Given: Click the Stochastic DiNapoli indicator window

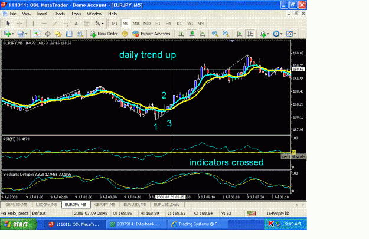Looking at the screenshot, I should coord(146,182).
